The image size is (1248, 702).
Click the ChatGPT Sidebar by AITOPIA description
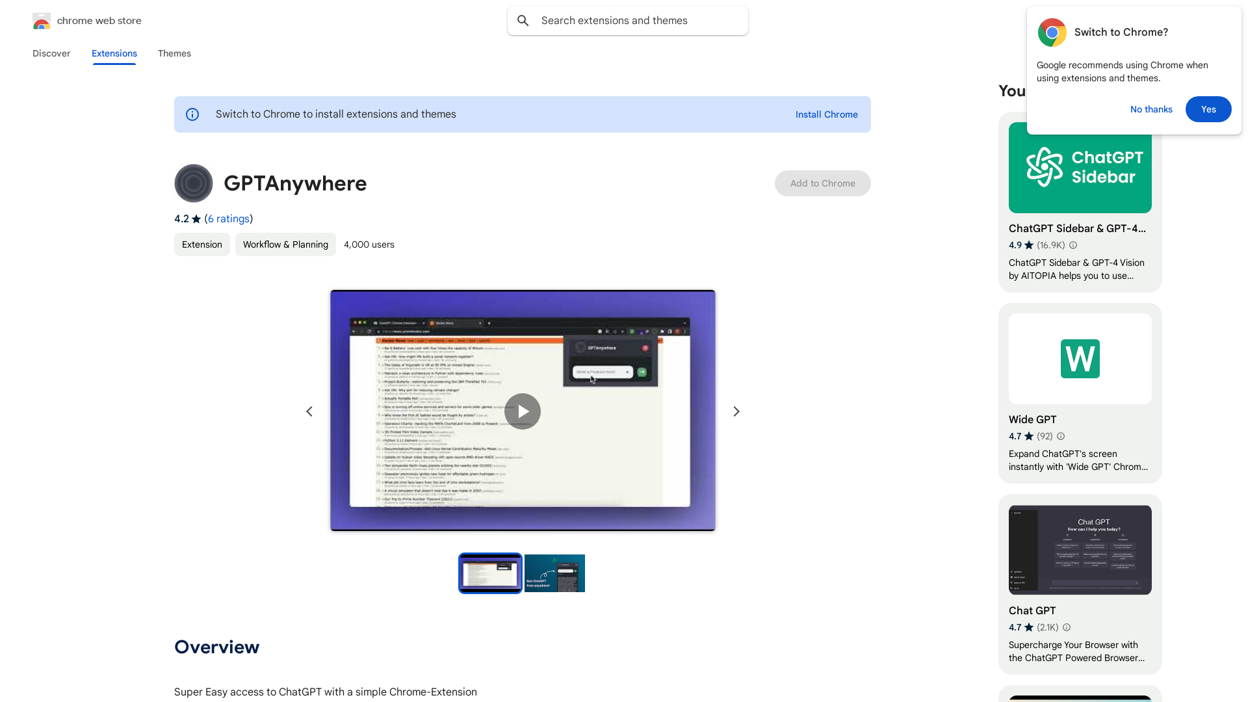(x=1077, y=269)
